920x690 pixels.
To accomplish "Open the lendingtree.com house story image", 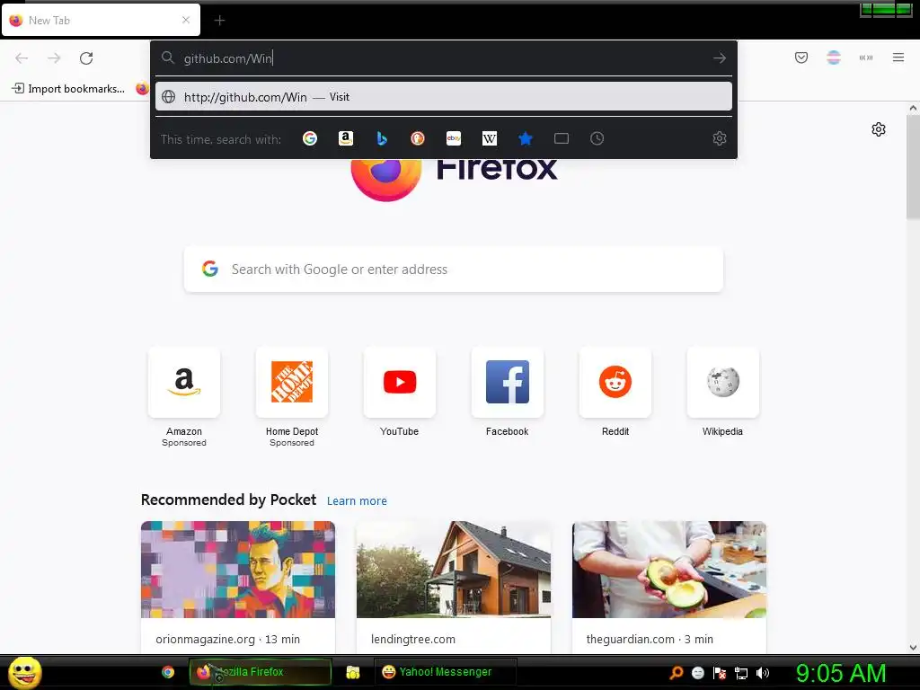I will point(454,569).
